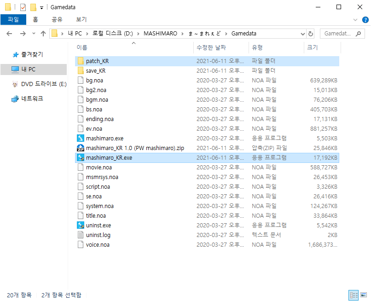Click the voice.noa file icon
Image resolution: width=371 pixels, height=301 pixels.
(x=81, y=244)
